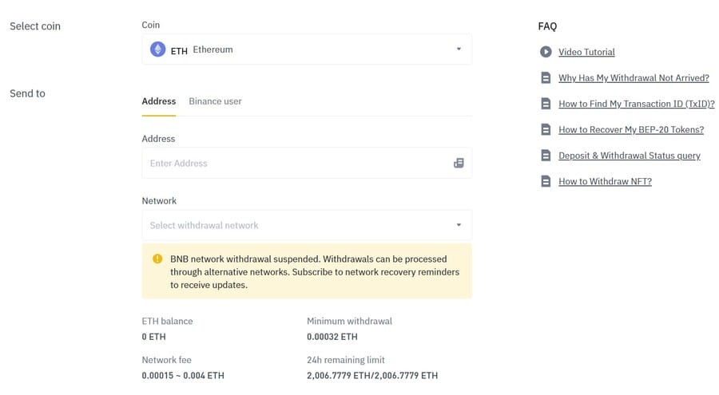The image size is (719, 395).
Task: Switch to the Binance user tab
Action: coord(215,101)
